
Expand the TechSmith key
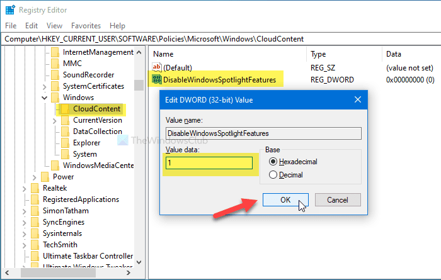[25, 245]
